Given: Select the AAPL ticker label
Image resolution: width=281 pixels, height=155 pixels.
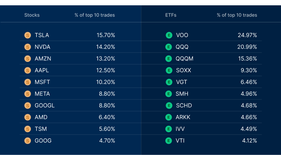Looking at the screenshot, I should [42, 70].
